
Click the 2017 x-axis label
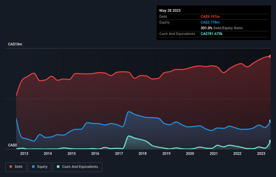point(119,153)
